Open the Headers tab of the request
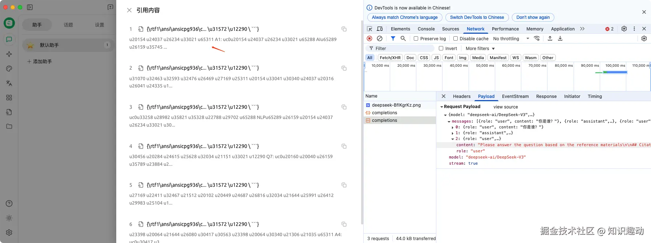Image resolution: width=651 pixels, height=243 pixels. 462,96
